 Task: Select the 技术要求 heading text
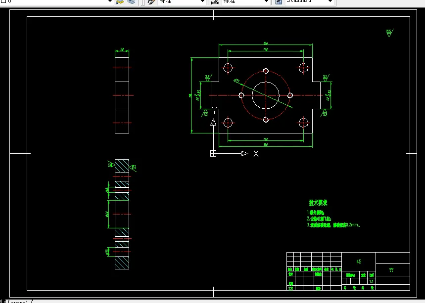(318, 203)
